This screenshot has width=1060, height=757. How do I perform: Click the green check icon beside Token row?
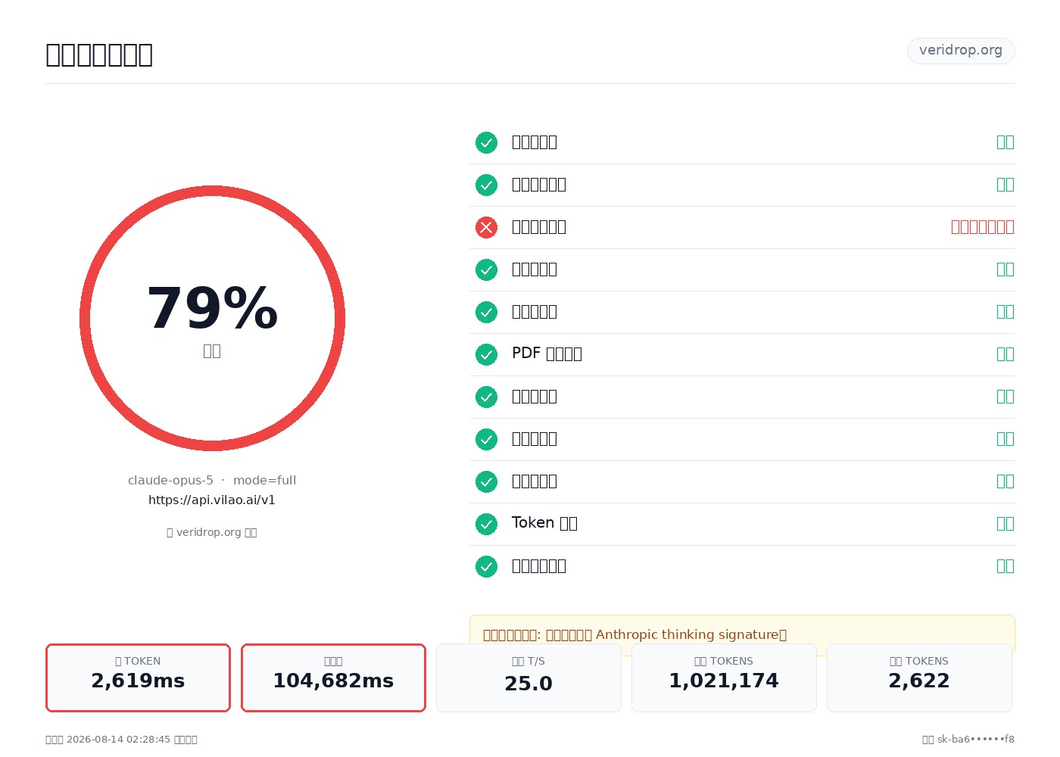pyautogui.click(x=486, y=524)
